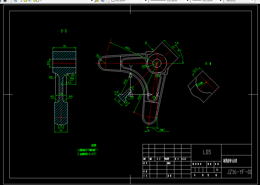Select the 8x1° draft angle note
This screenshot has height=185, width=260.
click(x=162, y=130)
